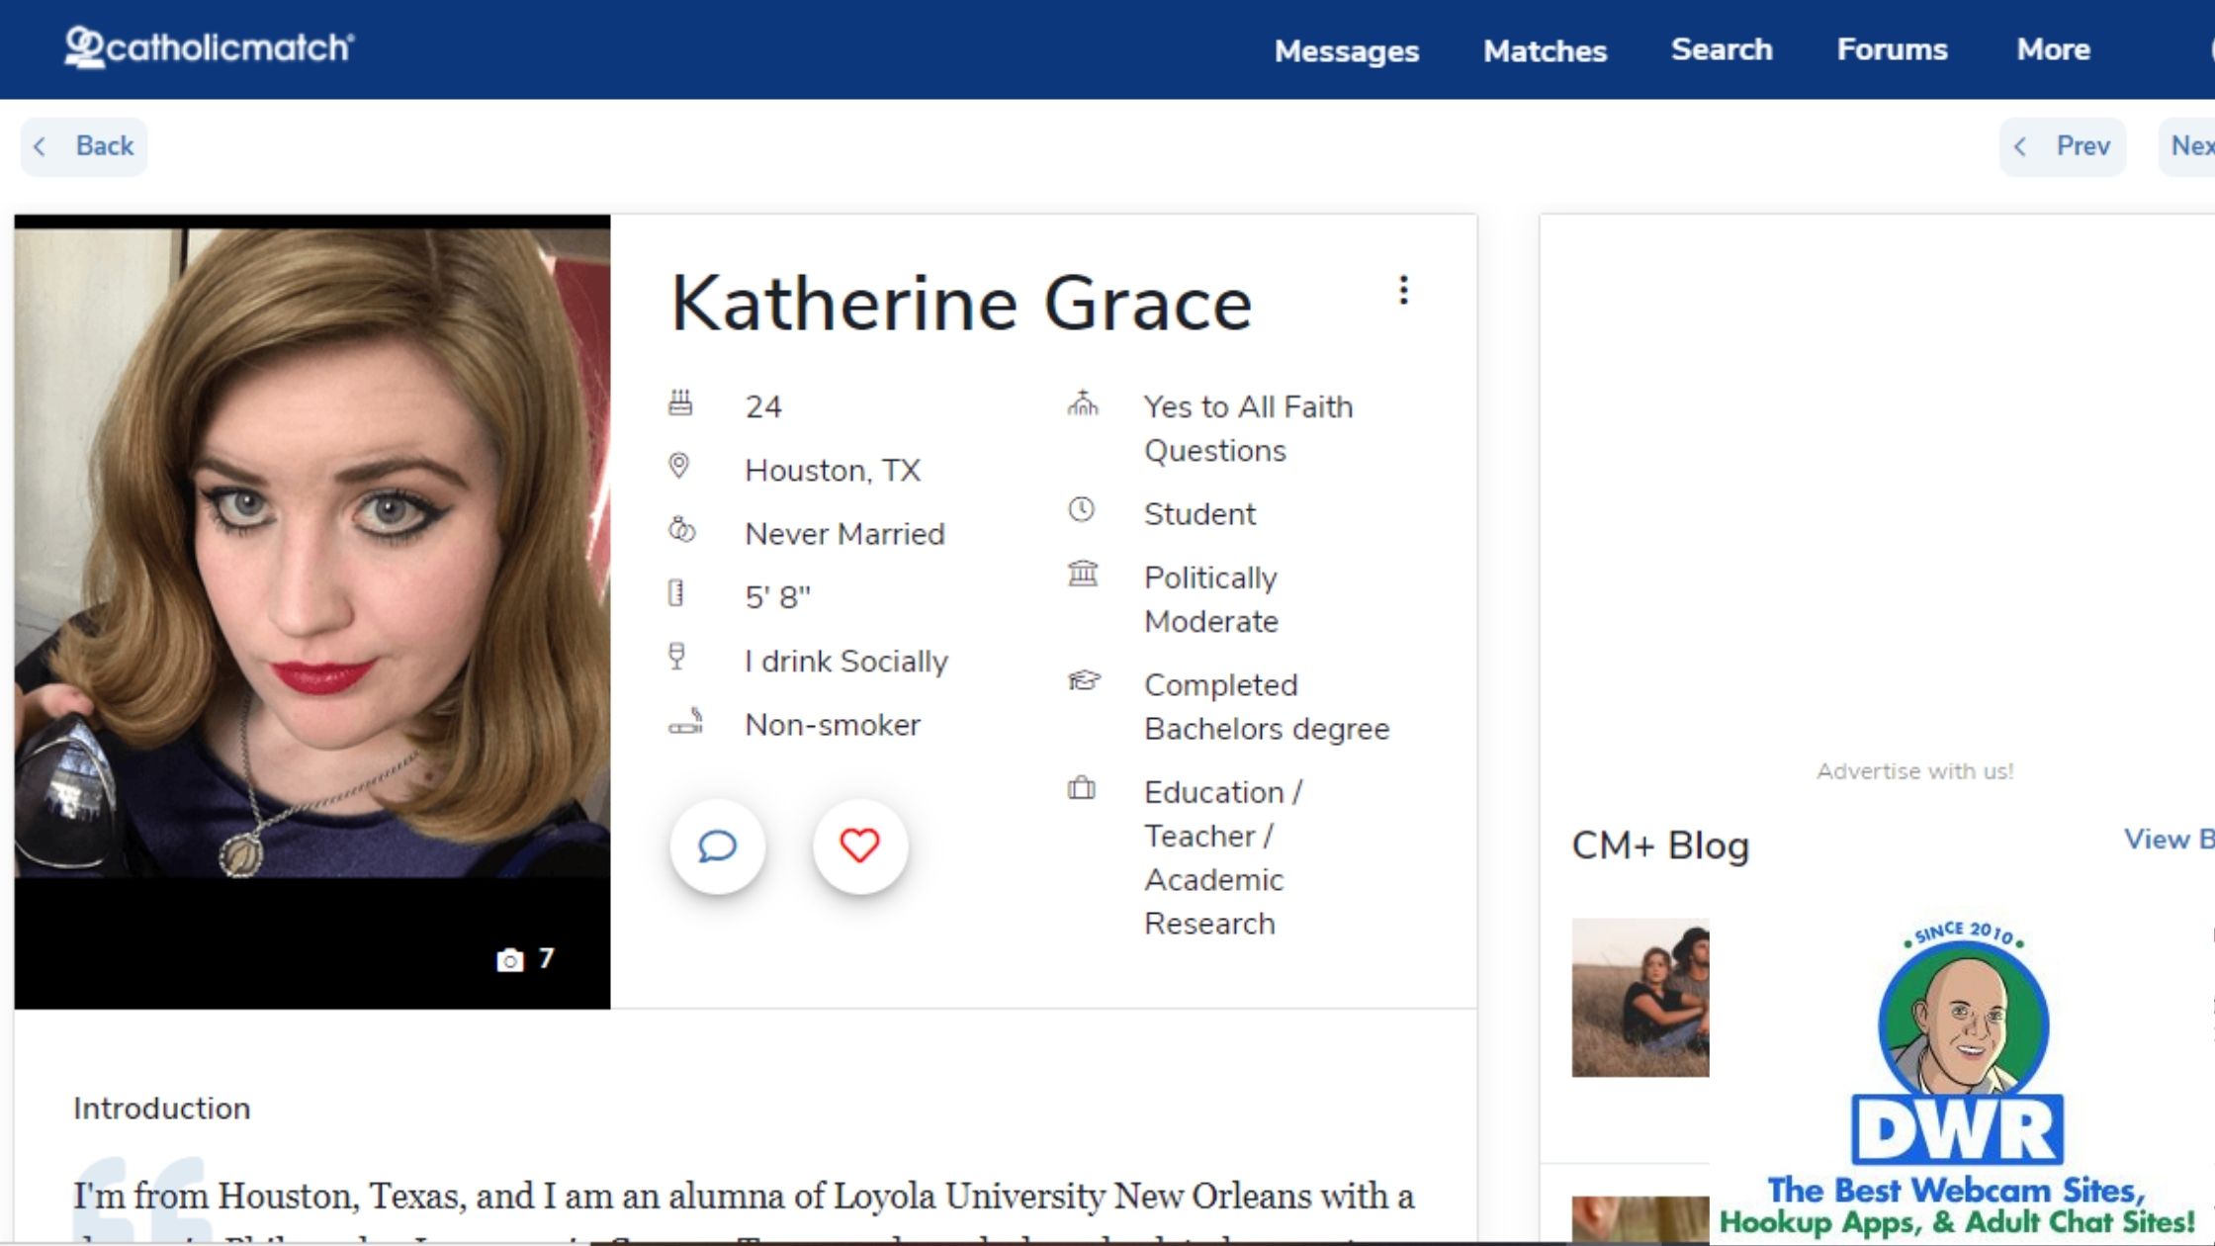Screen dimensions: 2215x1246
Task: Go to the Forums section
Action: pyautogui.click(x=1892, y=49)
